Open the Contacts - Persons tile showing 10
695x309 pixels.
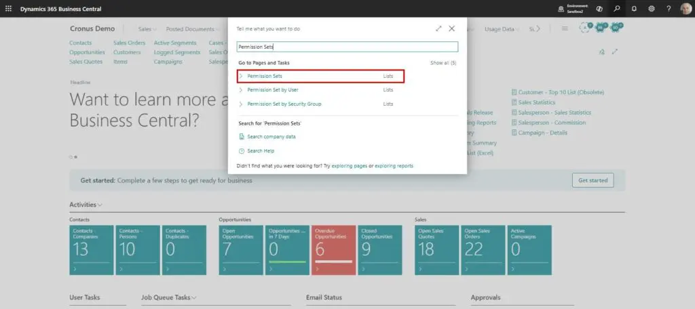tap(138, 250)
